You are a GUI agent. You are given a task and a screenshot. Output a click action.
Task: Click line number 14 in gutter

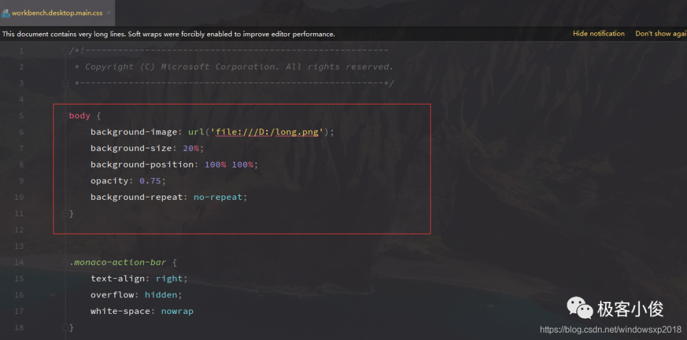coord(19,262)
